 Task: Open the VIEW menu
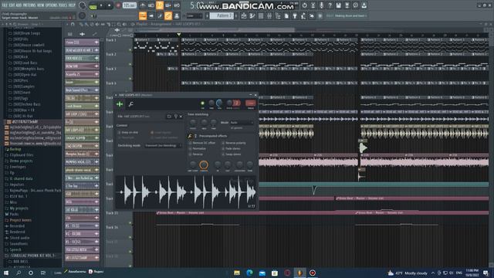tap(40, 5)
